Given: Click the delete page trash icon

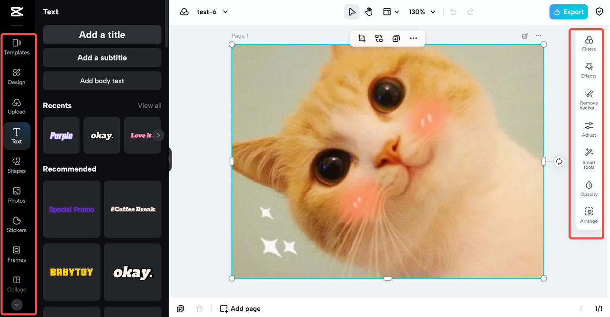Looking at the screenshot, I should 200,309.
